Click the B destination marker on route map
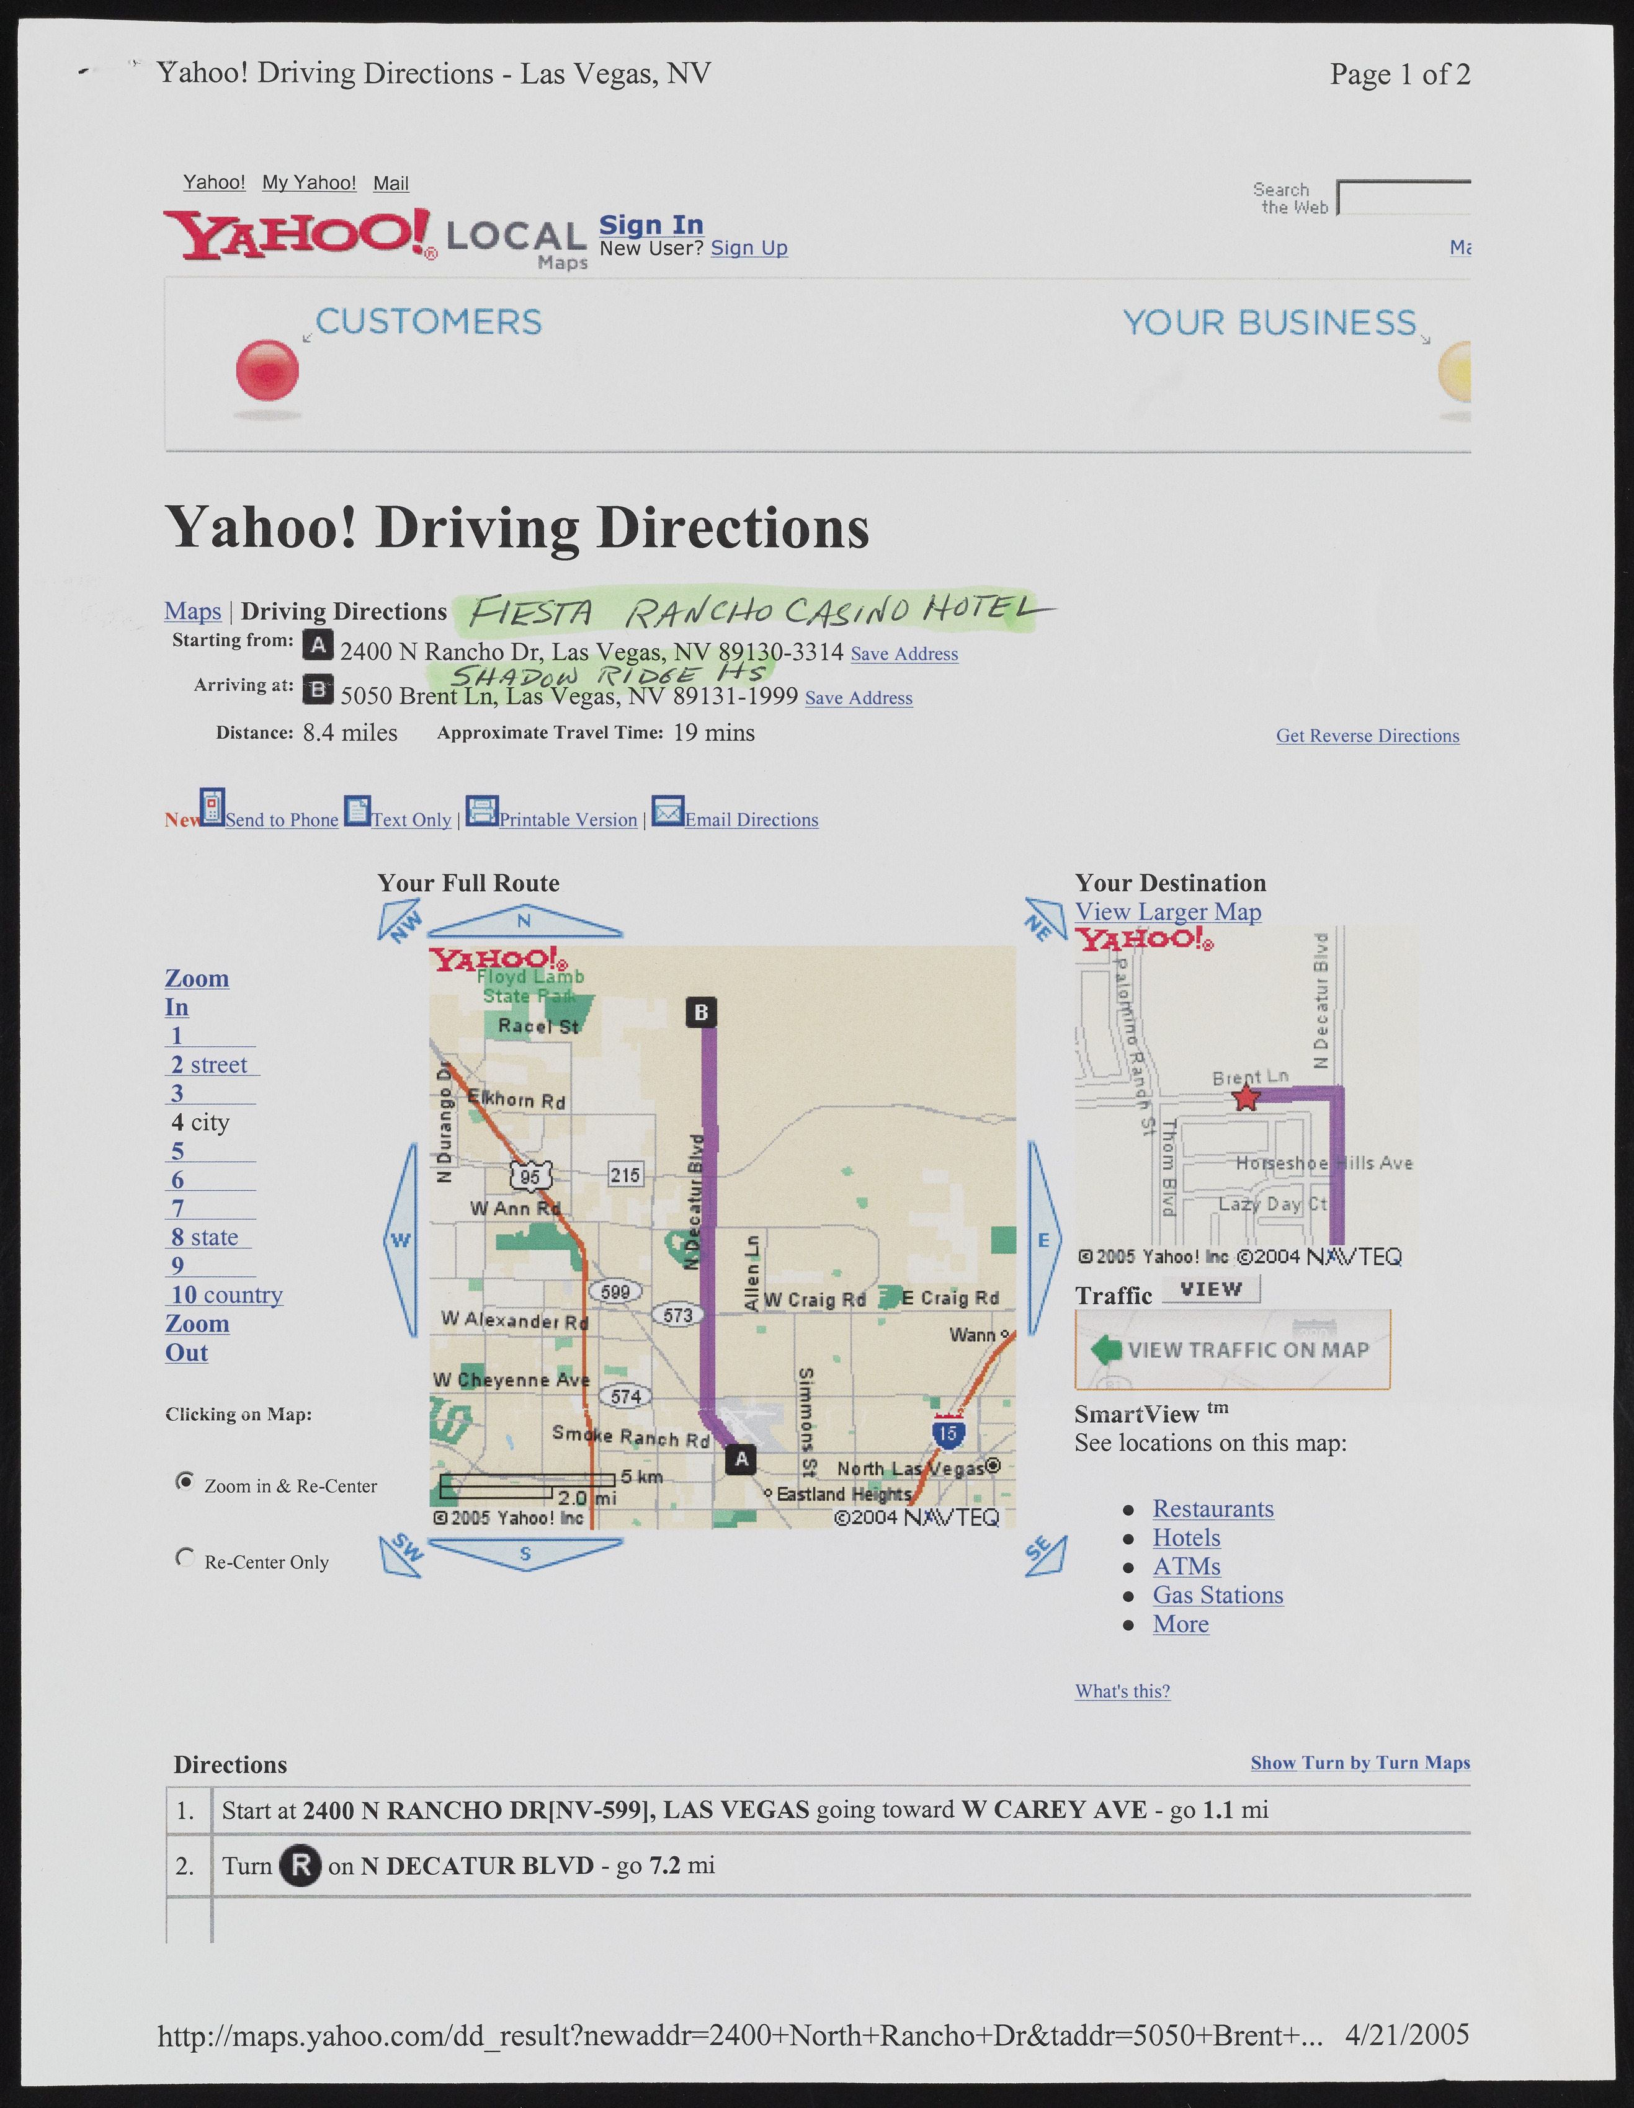Screen dimensions: 1634x2108 pos(701,1013)
